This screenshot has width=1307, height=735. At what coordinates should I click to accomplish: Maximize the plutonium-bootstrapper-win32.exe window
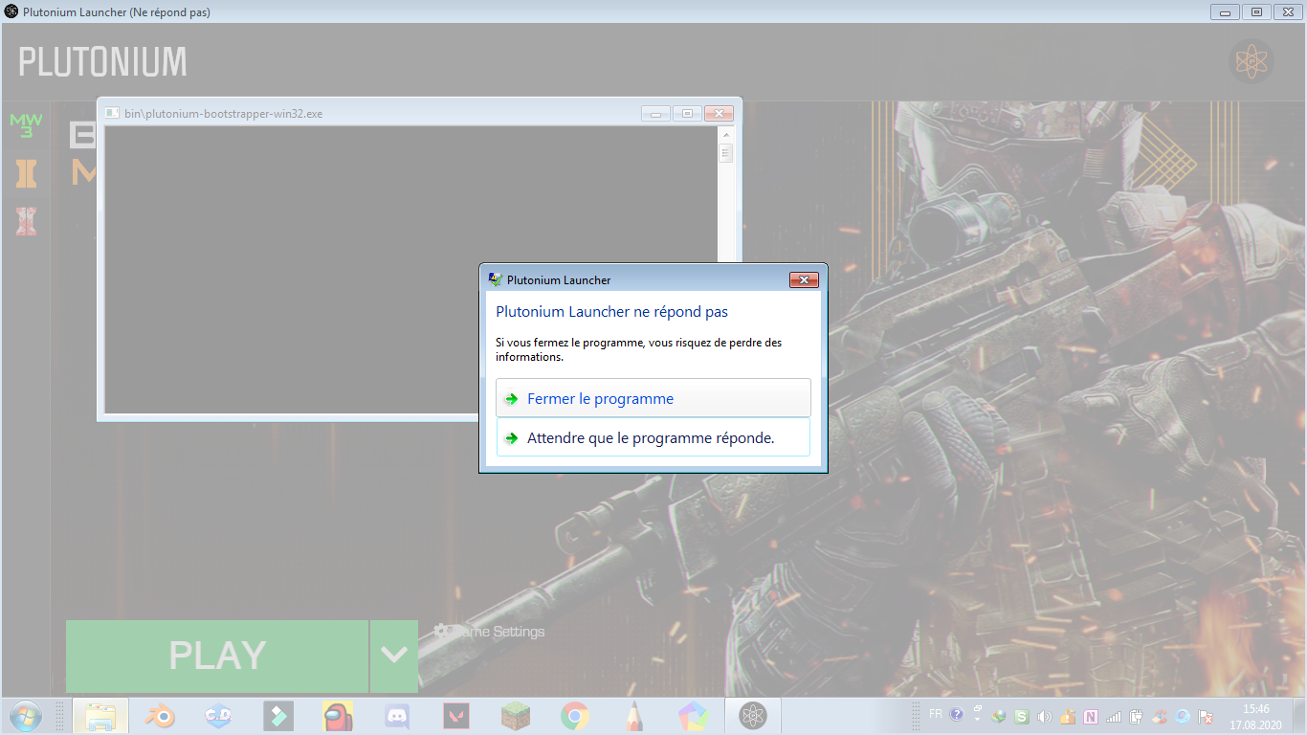[x=687, y=113]
